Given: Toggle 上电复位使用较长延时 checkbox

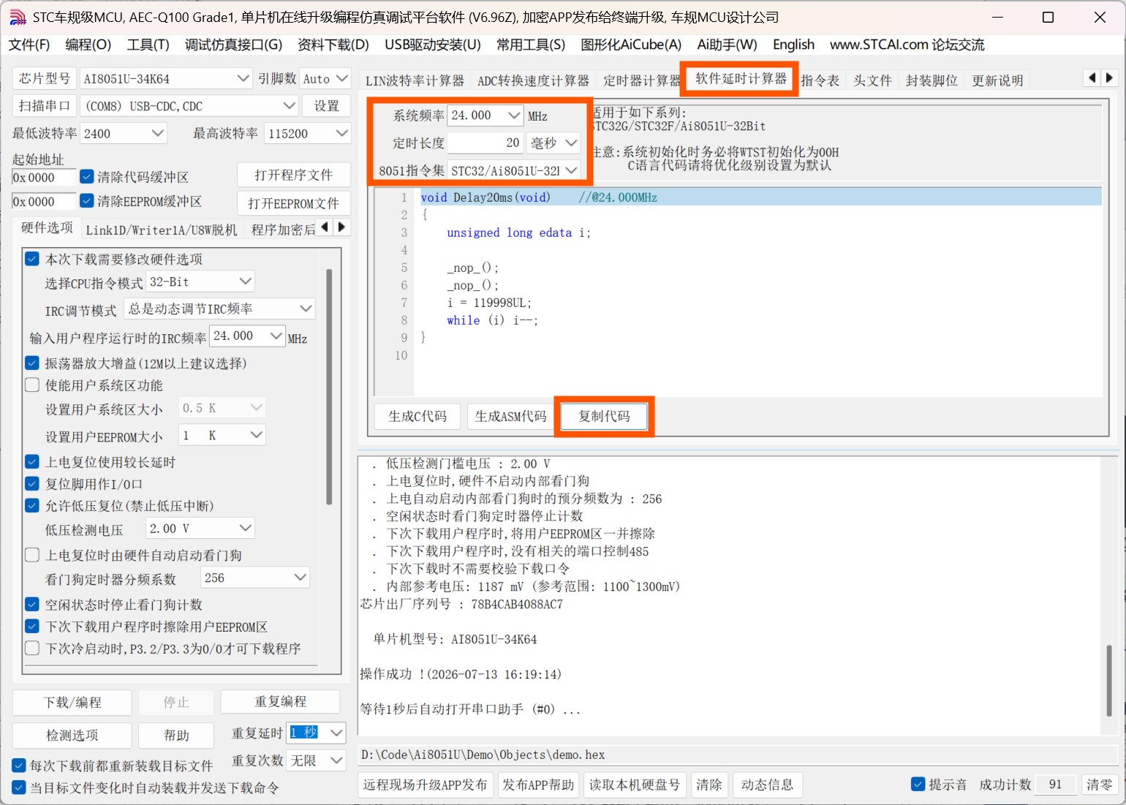Looking at the screenshot, I should tap(32, 461).
